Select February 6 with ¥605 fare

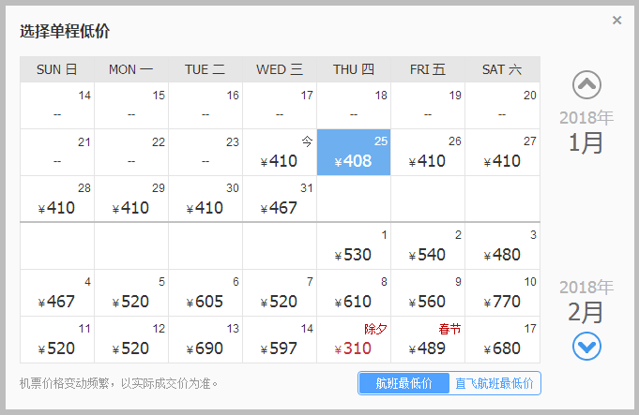[205, 292]
